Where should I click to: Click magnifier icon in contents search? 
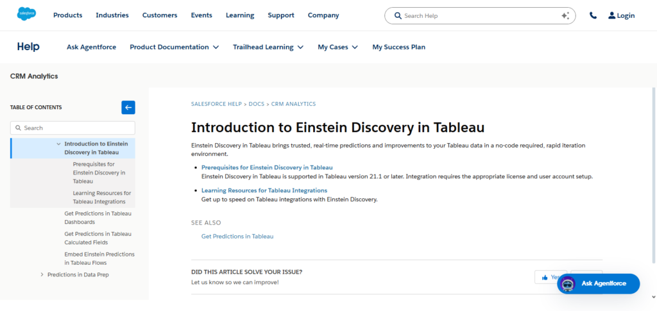(18, 128)
